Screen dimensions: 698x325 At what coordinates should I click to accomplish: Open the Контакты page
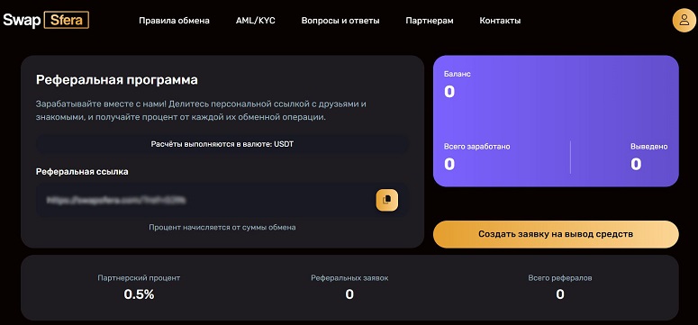click(500, 21)
